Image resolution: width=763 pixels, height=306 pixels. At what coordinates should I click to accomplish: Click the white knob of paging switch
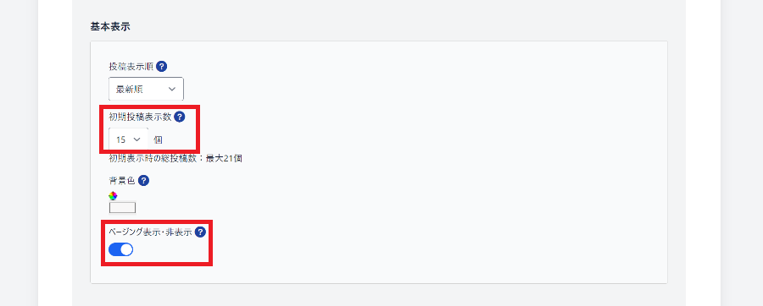[x=126, y=249]
